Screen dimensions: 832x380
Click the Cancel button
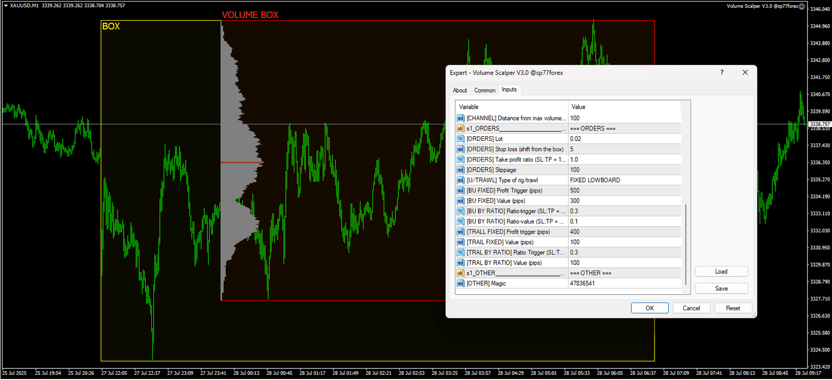(691, 308)
